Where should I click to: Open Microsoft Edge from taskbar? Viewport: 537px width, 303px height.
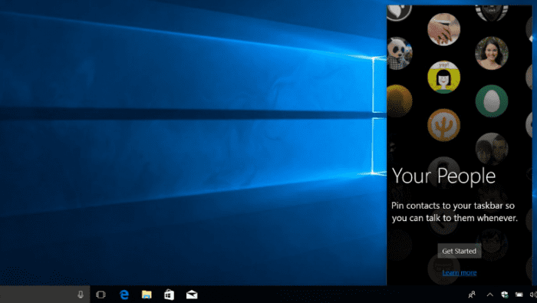click(x=124, y=295)
